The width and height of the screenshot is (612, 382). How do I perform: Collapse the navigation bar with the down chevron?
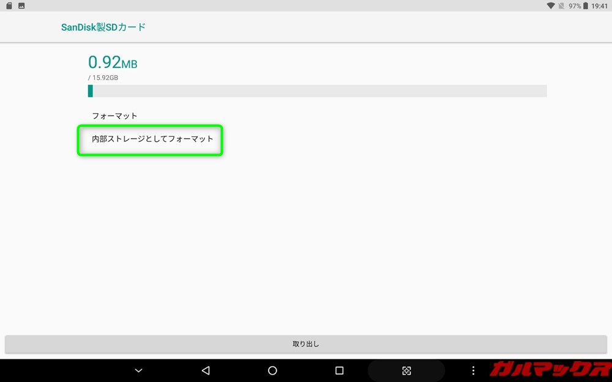pos(138,370)
